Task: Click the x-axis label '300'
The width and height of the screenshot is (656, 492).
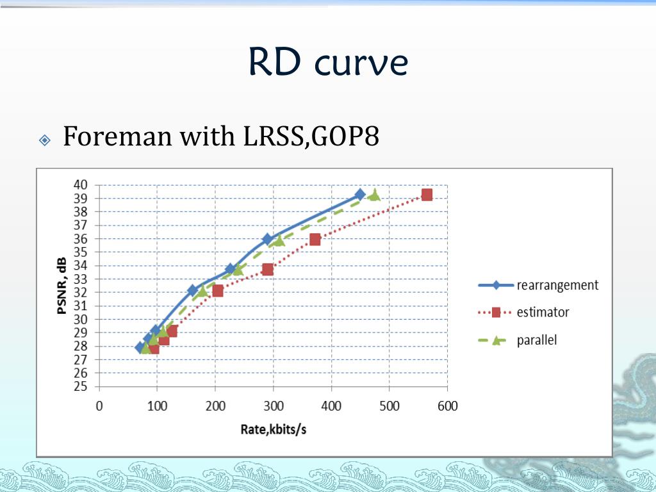Action: point(274,406)
